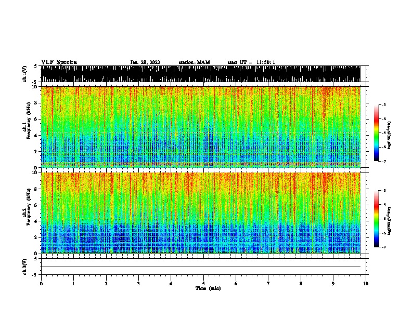Click the ch.2 spectrogram panel
The width and height of the screenshot is (412, 318).
pyautogui.click(x=200, y=213)
